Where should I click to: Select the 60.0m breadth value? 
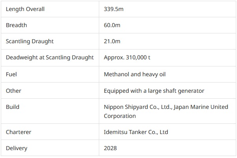tap(112, 25)
